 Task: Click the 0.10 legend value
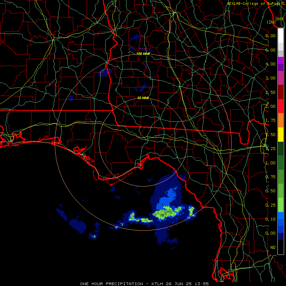tap(270, 219)
